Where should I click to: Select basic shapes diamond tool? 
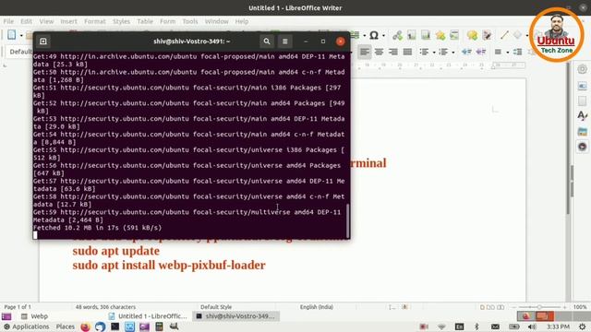517,35
